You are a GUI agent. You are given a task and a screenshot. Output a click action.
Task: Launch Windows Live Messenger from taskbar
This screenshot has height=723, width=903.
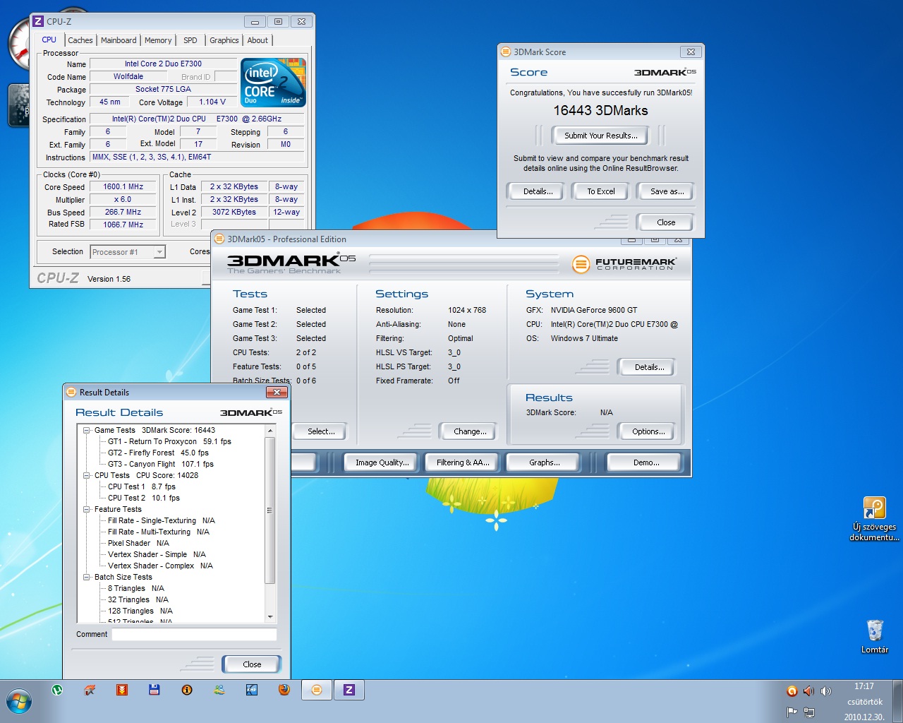(x=219, y=690)
